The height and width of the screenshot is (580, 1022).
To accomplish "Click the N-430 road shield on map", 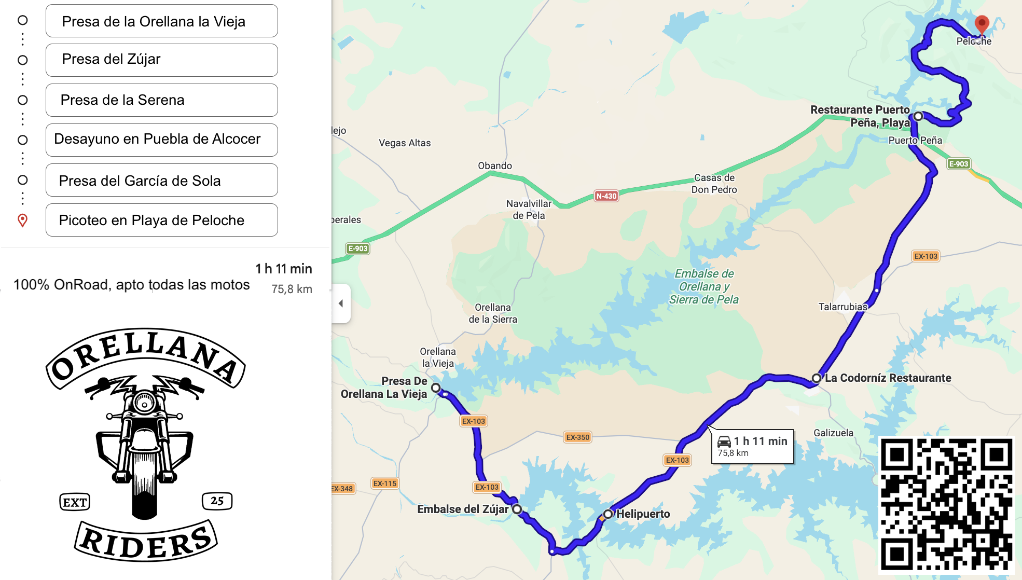I will click(x=606, y=196).
